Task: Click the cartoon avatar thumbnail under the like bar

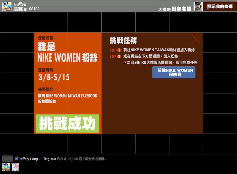Action: pos(6,167)
